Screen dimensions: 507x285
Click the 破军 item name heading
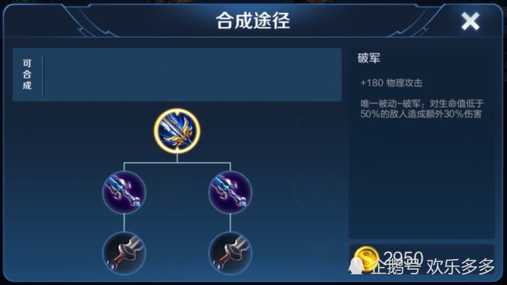point(369,58)
